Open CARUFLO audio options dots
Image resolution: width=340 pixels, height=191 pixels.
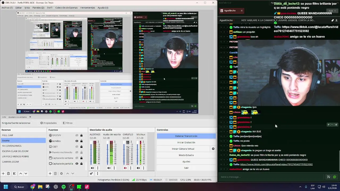pos(131,168)
